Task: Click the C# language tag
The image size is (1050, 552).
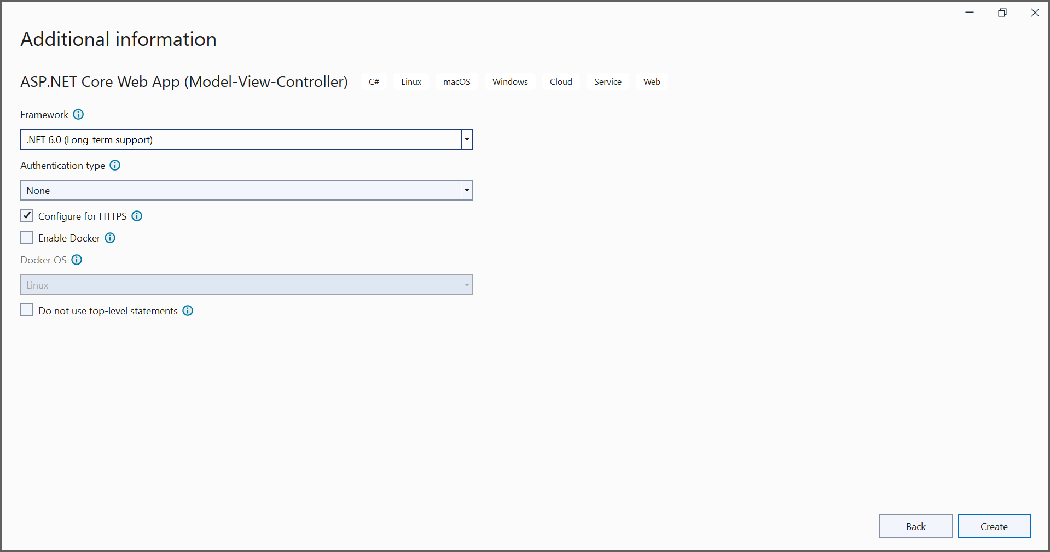Action: coord(374,81)
